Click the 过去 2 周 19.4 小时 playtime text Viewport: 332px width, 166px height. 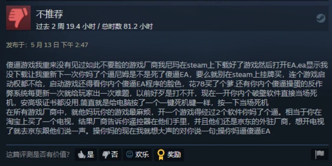[x=66, y=26]
